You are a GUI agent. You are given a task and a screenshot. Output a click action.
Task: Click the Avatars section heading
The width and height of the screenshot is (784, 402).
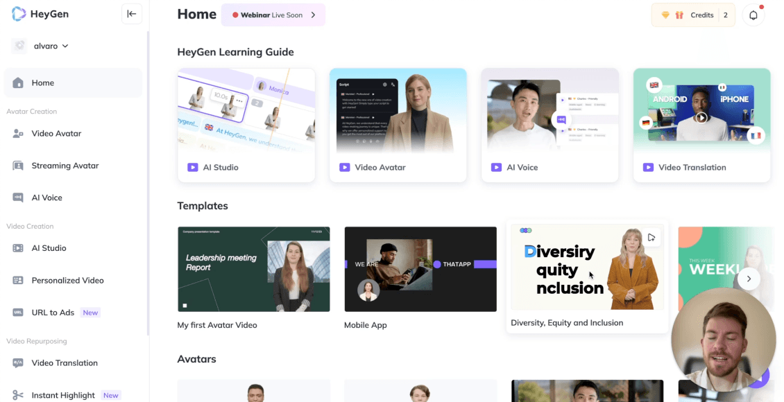(x=197, y=359)
